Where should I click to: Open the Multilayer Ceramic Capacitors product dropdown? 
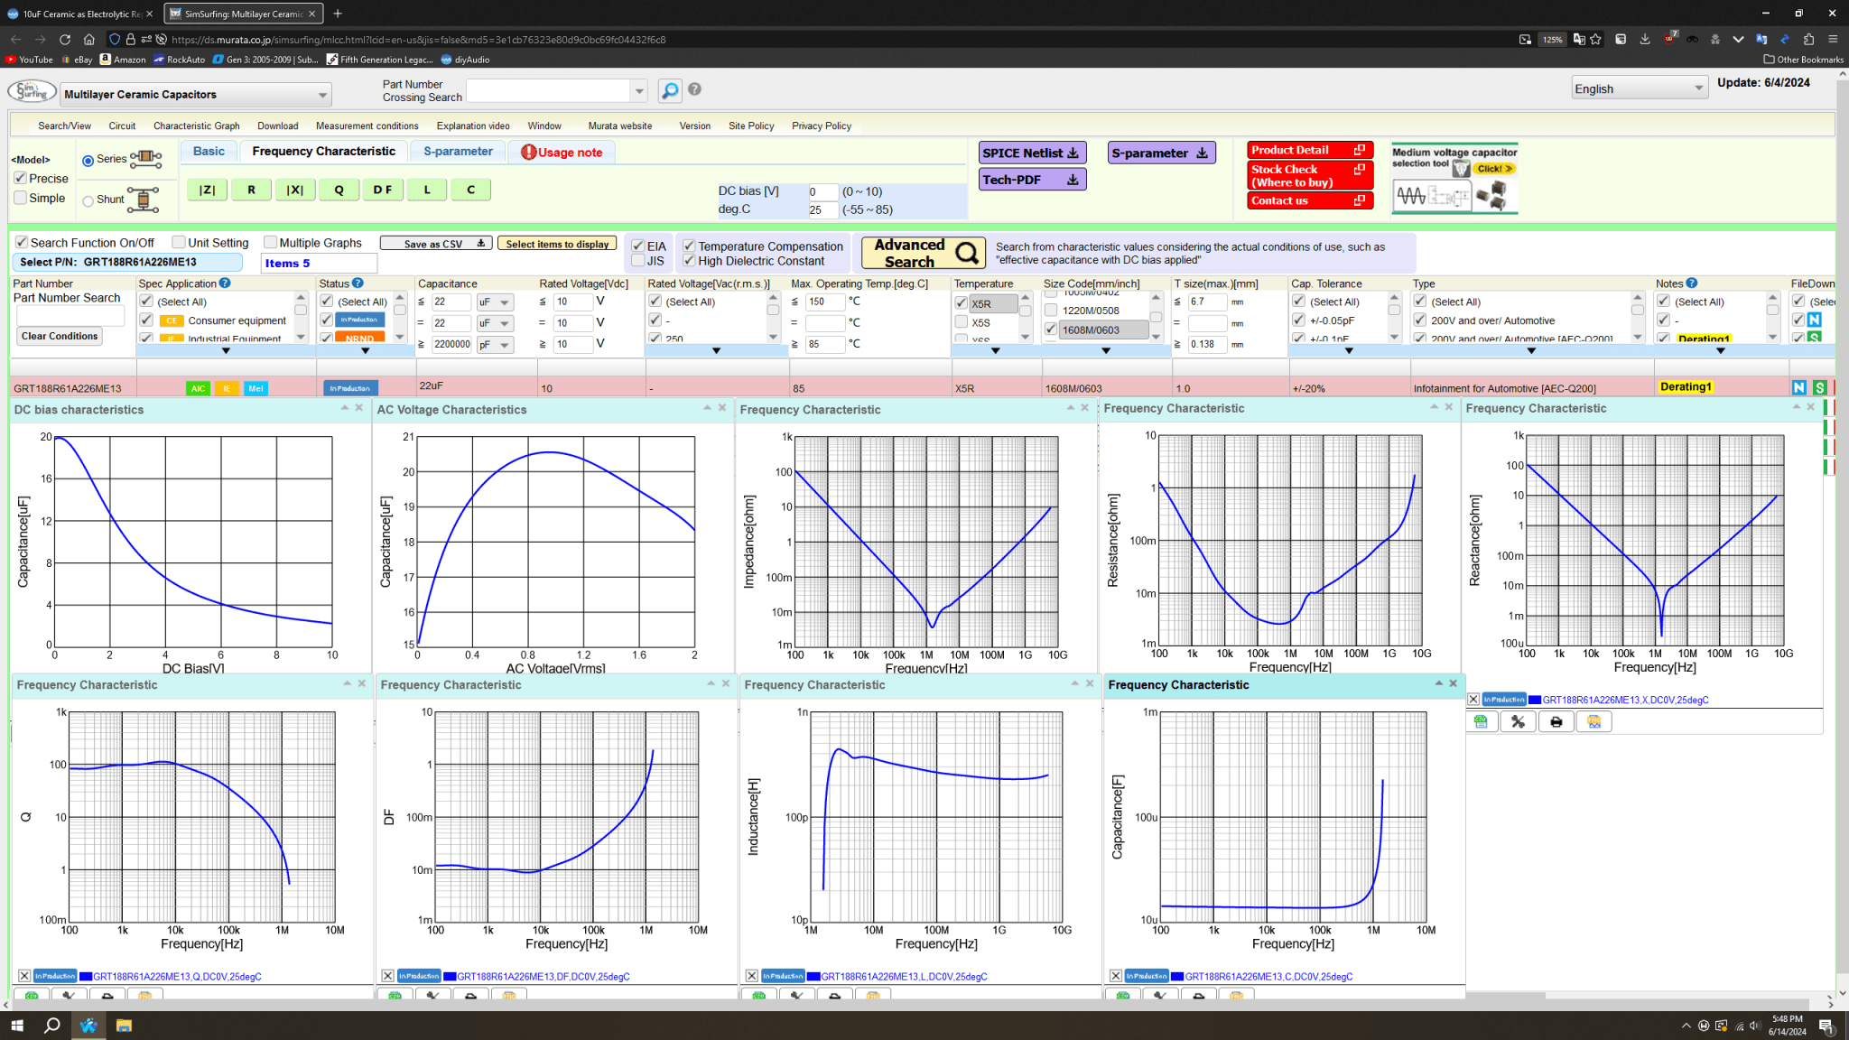coord(196,95)
